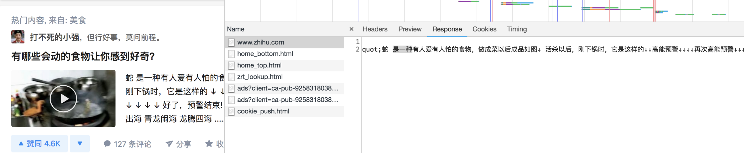
Task: Switch to the Preview tab
Action: 410,29
